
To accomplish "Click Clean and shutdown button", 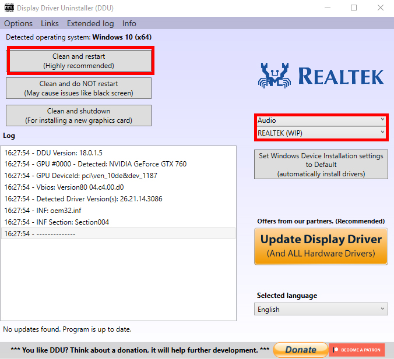I will coord(79,115).
